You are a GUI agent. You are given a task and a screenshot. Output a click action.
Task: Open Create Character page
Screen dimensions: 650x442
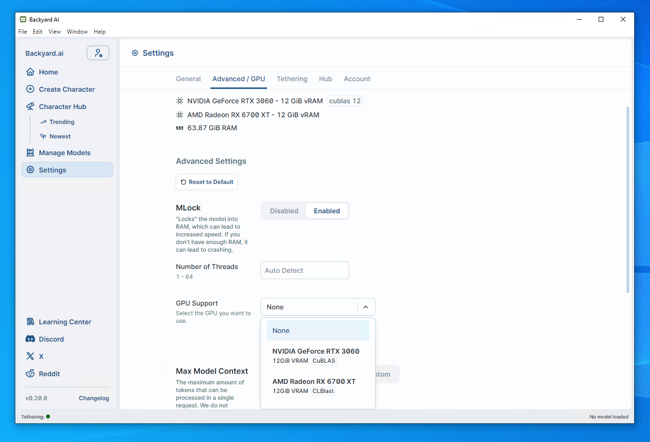(x=67, y=89)
